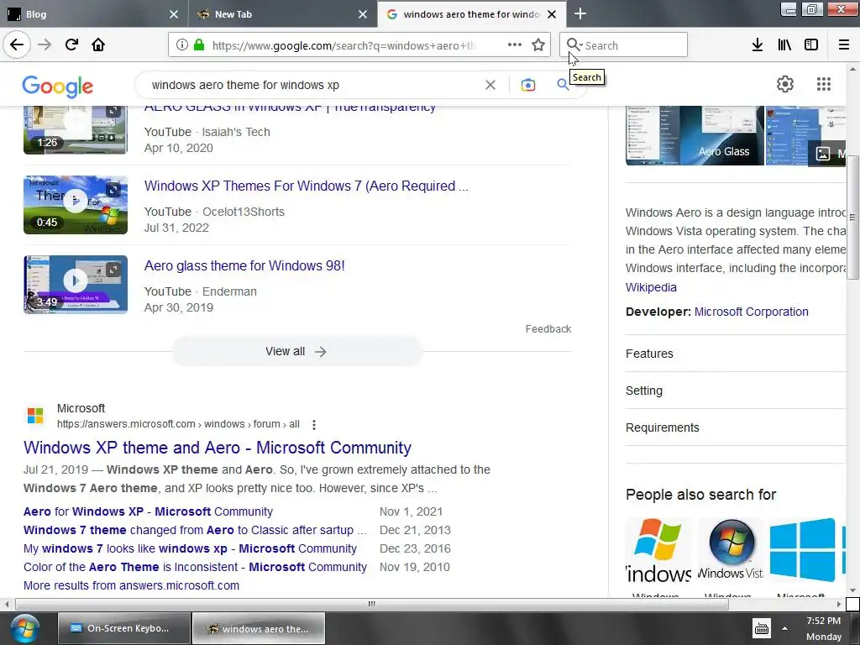Reload the current page

pos(71,45)
